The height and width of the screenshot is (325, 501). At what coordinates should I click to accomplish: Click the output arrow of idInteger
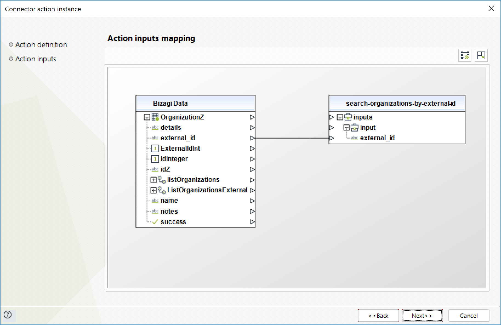tap(252, 159)
